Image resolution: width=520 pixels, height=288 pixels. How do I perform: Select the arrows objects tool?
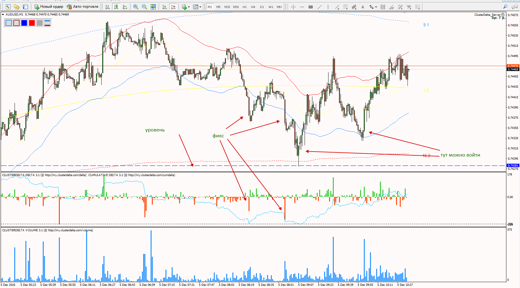click(x=371, y=7)
